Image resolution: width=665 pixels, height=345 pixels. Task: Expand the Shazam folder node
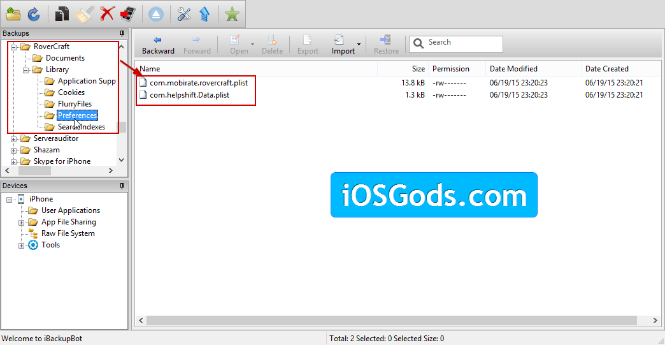(x=14, y=150)
